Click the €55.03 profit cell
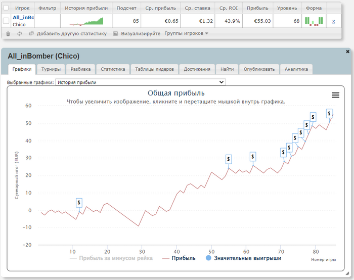The width and height of the screenshot is (354, 280). [257, 21]
